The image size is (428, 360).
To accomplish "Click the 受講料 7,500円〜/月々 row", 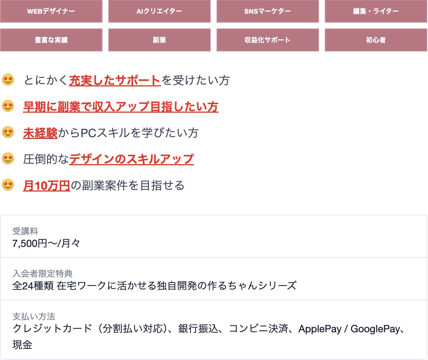I will pyautogui.click(x=214, y=237).
